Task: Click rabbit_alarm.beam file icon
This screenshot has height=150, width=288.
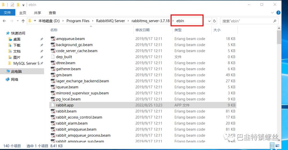Action: pos(53,123)
